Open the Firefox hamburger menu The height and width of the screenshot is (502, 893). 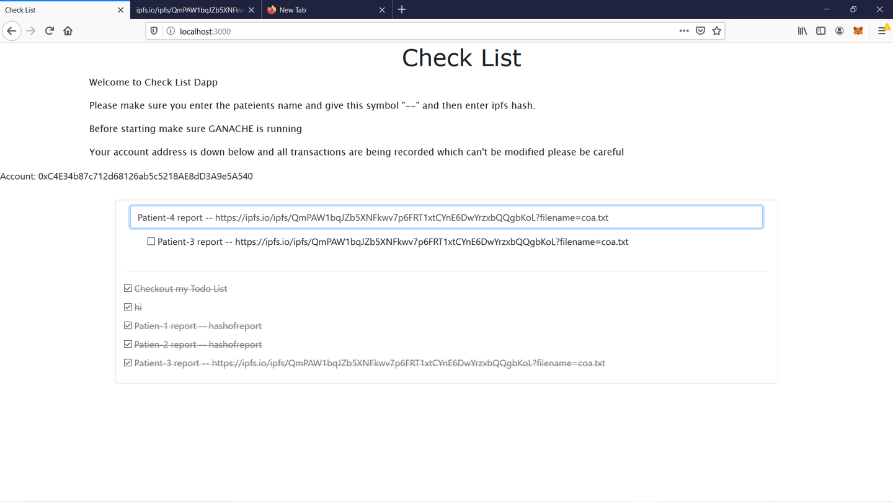tap(882, 31)
